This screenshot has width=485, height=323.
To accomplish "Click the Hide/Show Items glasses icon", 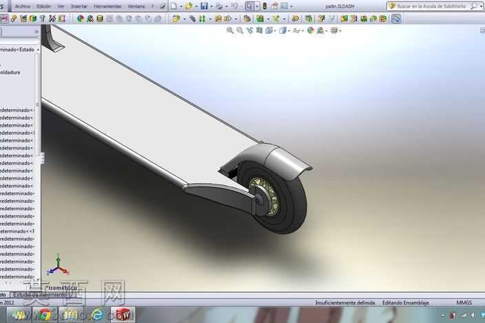I will click(x=296, y=30).
